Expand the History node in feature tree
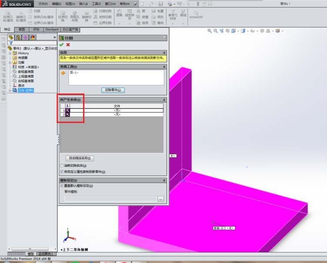The width and height of the screenshot is (327, 263). [10, 53]
